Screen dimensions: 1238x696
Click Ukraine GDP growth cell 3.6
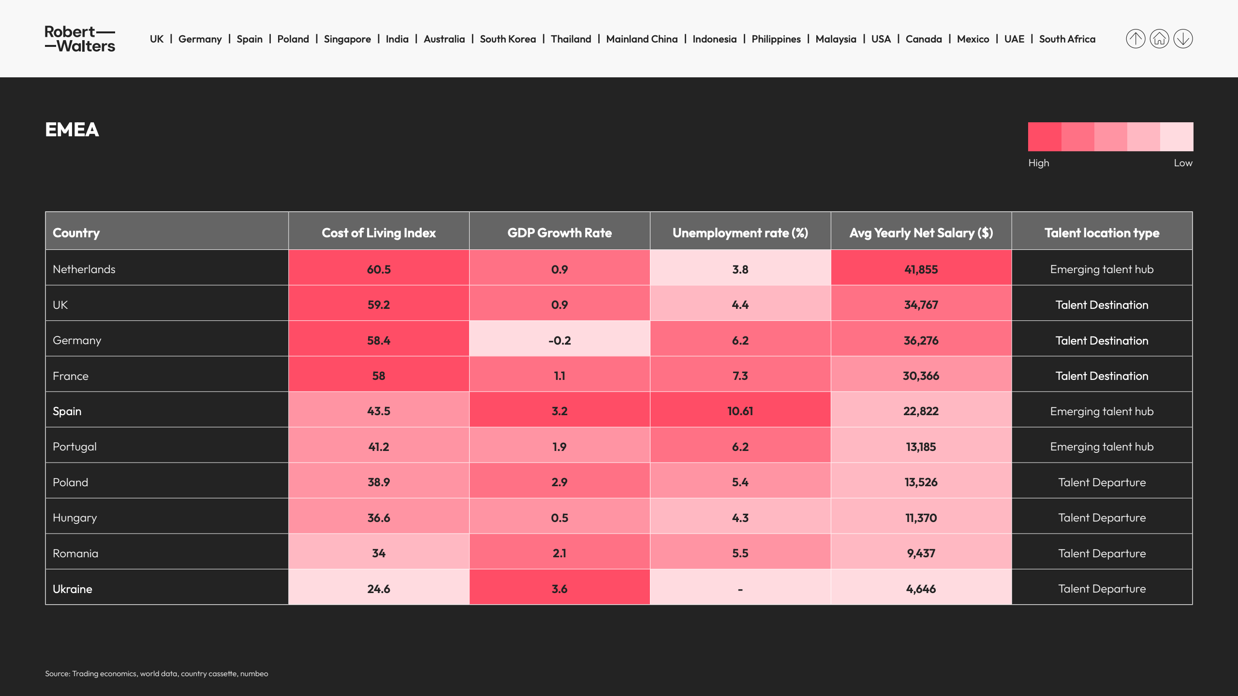(x=559, y=588)
